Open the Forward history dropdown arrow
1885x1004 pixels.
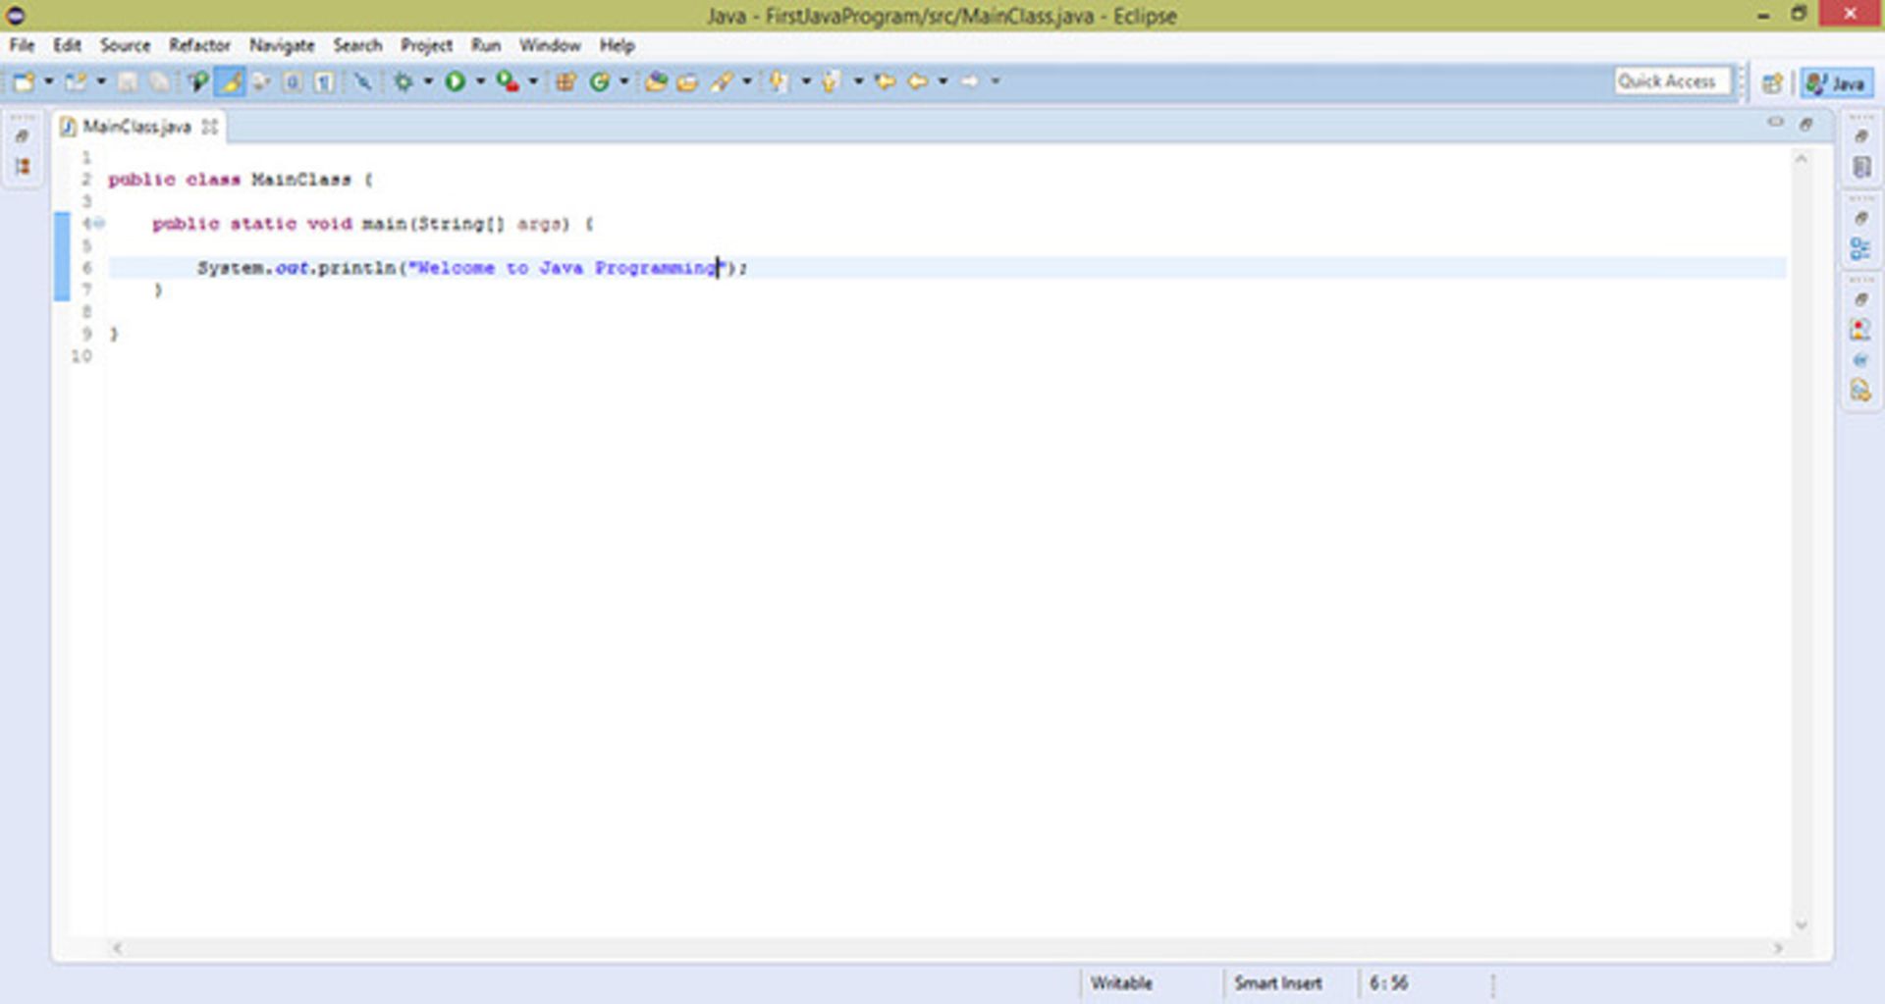click(995, 81)
